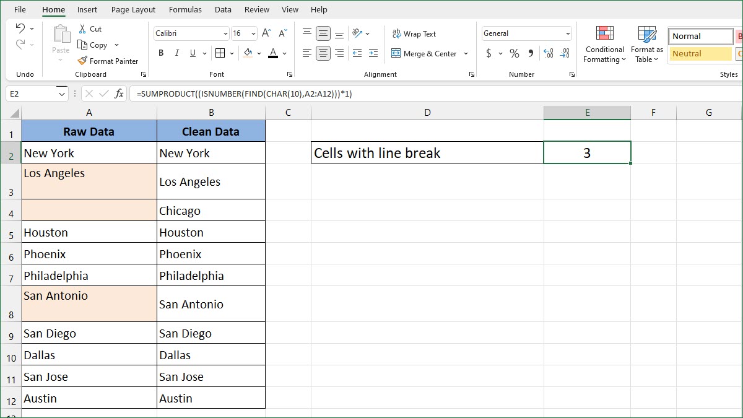Toggle Bold formatting

160,53
